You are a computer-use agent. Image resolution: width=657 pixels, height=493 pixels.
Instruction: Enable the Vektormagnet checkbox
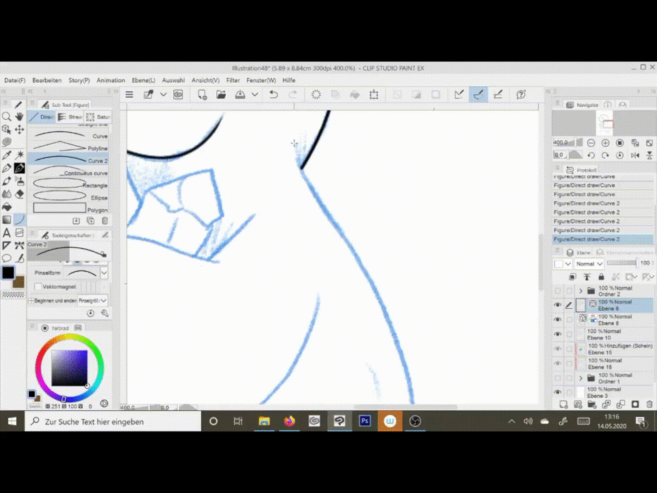[x=38, y=287]
